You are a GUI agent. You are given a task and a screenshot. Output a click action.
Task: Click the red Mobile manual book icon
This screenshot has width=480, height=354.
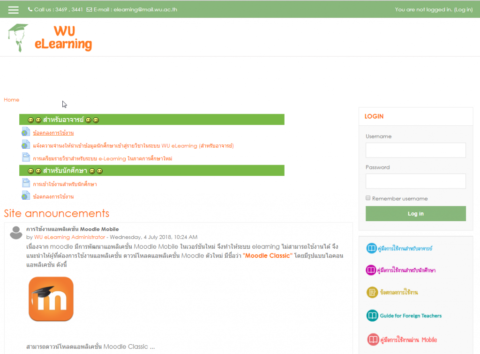(373, 340)
